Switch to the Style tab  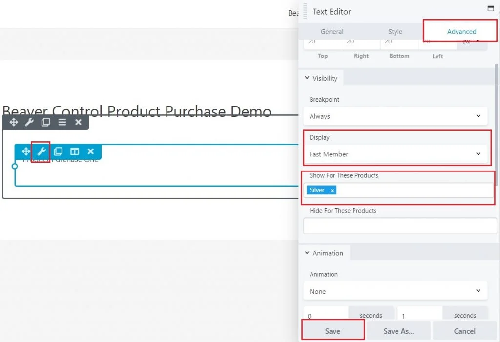click(395, 32)
